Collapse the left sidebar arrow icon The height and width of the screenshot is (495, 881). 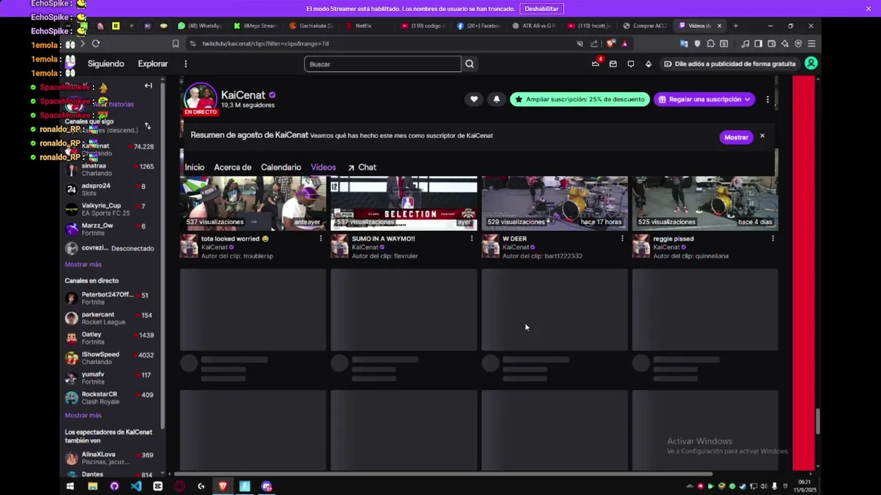(x=148, y=86)
